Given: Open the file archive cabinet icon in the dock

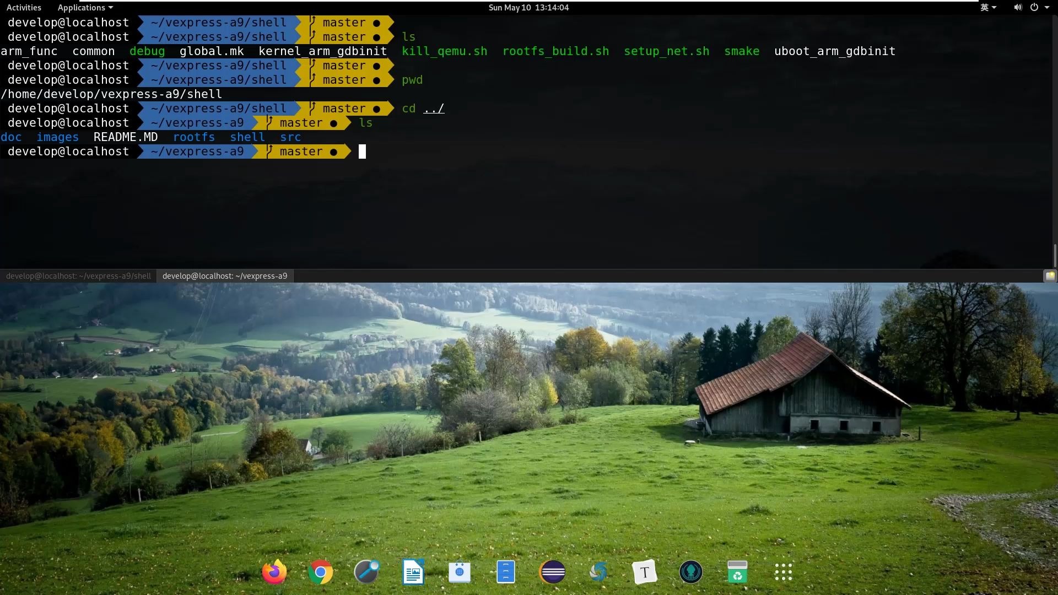Looking at the screenshot, I should pos(506,571).
